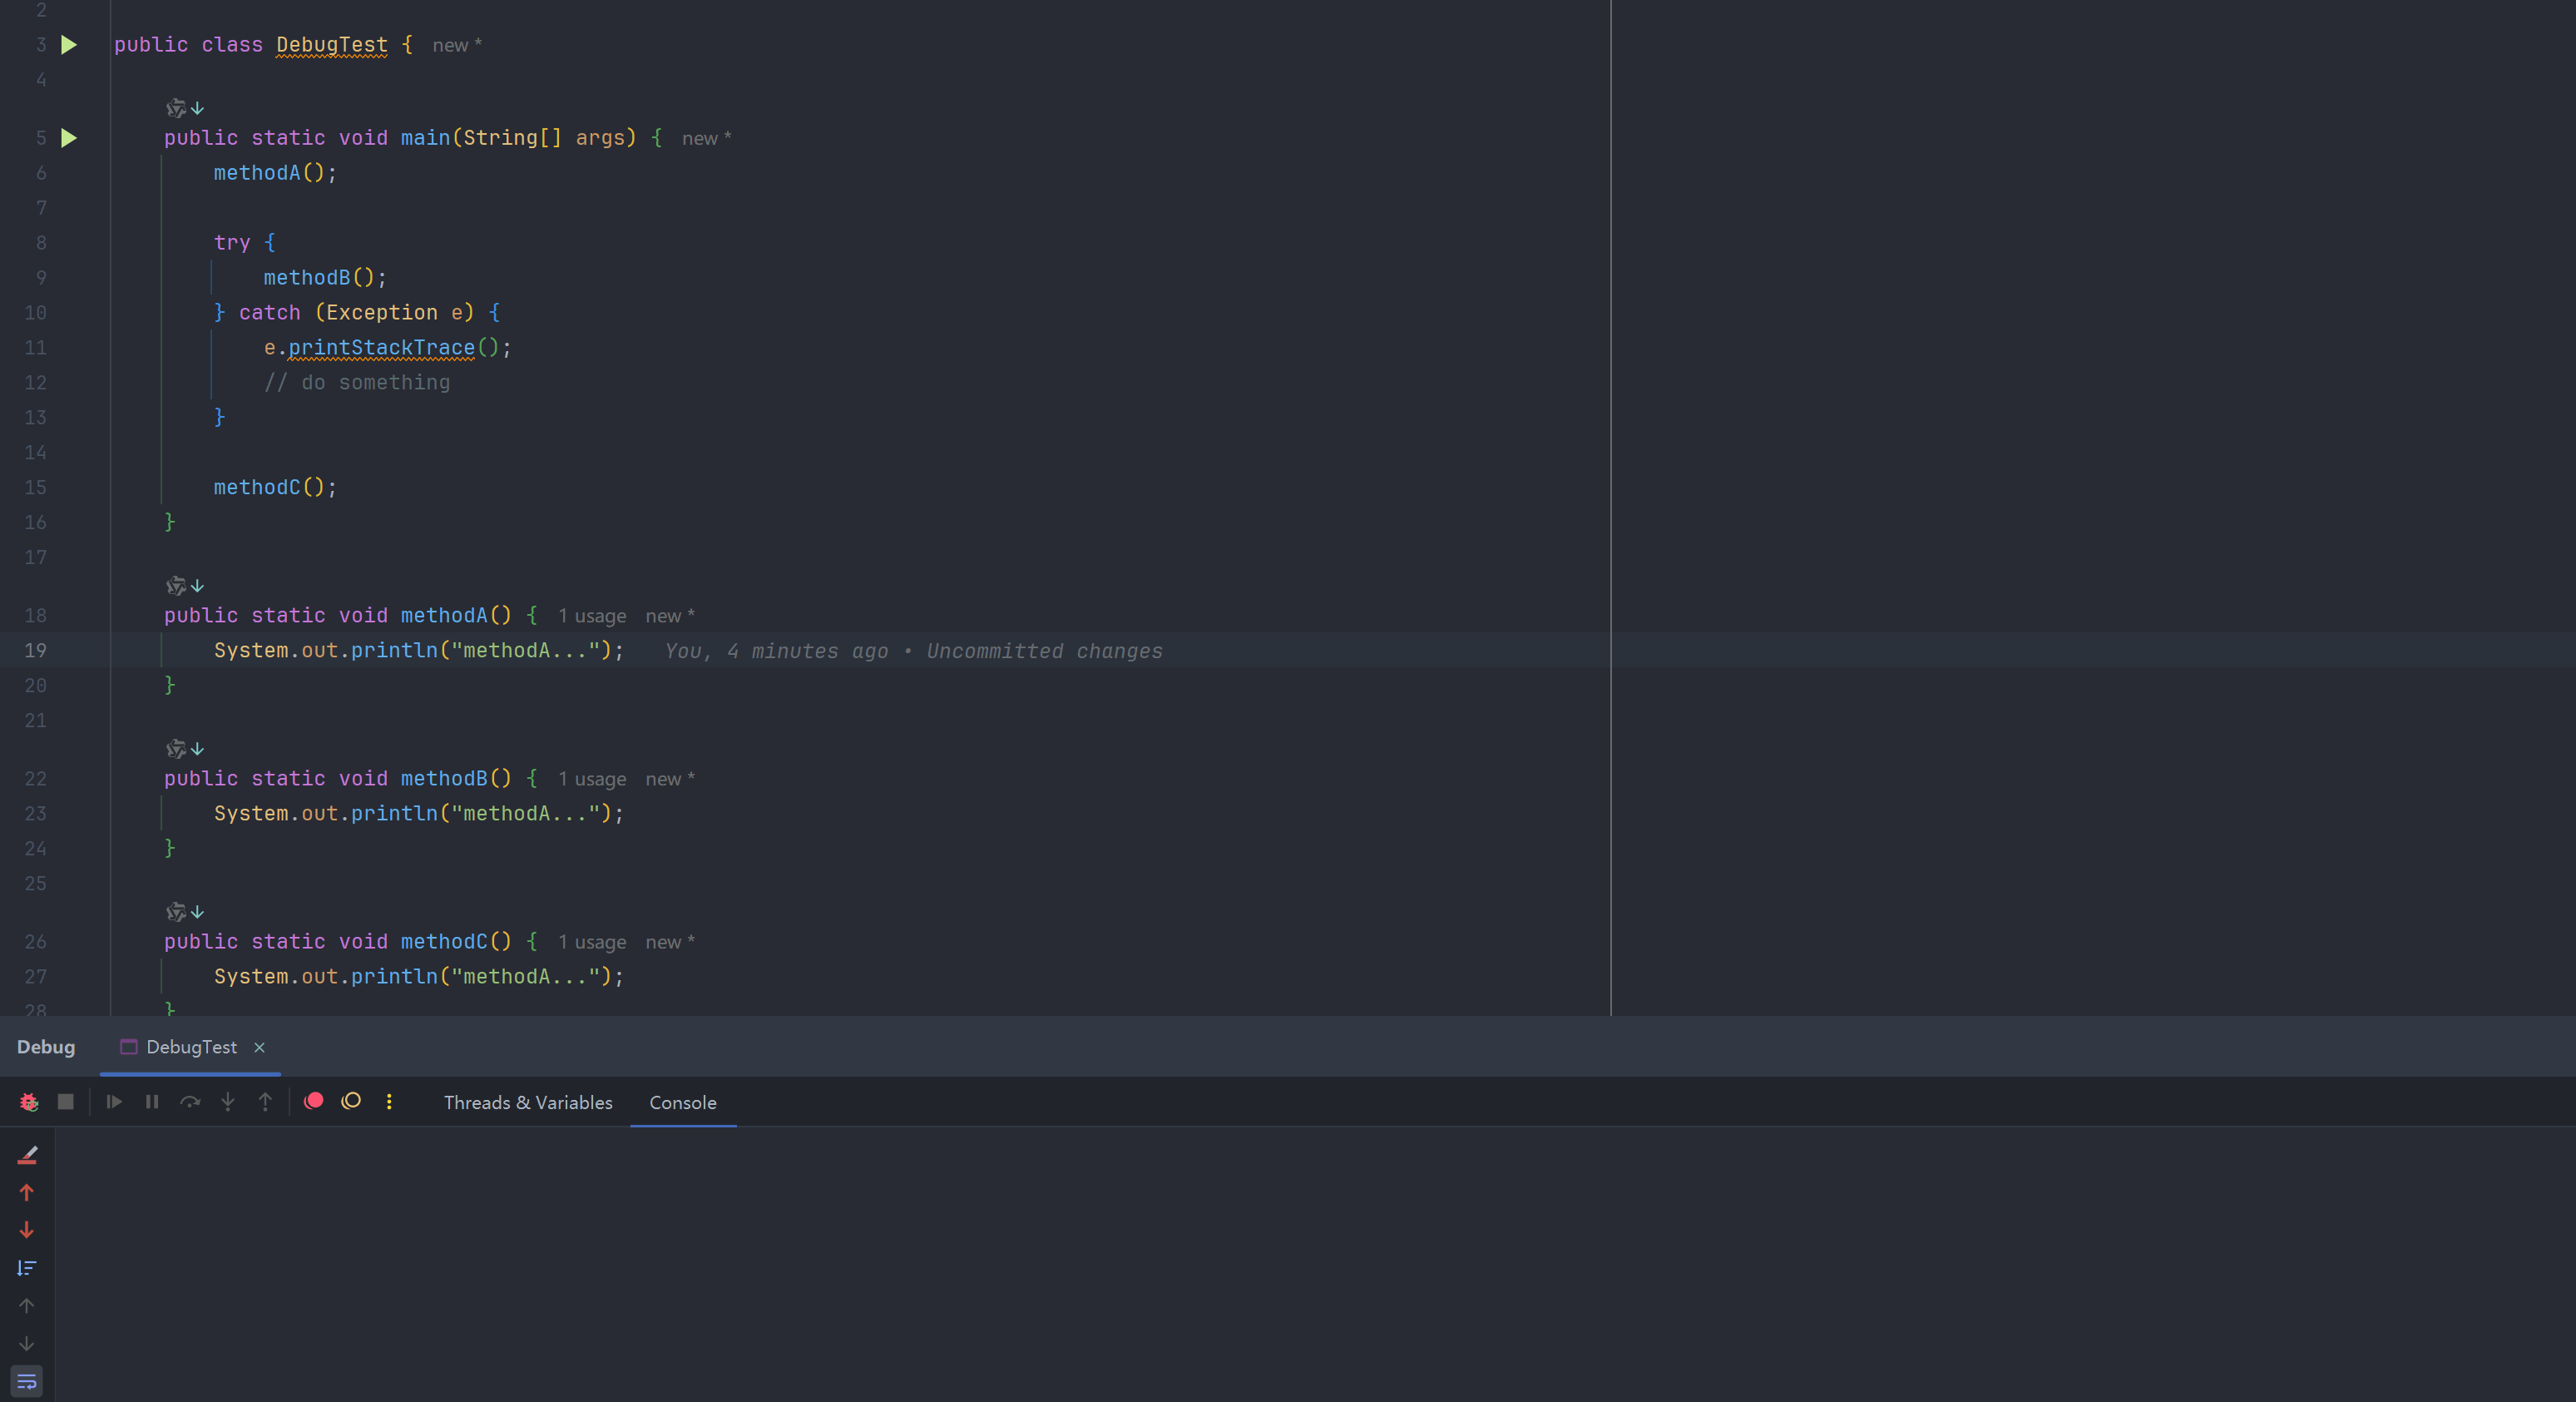Run the DebugTest class from the gutter arrow
Viewport: 2576px width, 1402px height.
coord(69,45)
